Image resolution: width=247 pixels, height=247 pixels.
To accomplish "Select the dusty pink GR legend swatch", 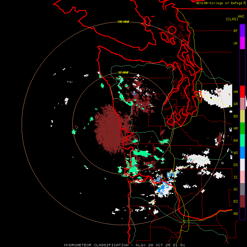I will [242, 104].
